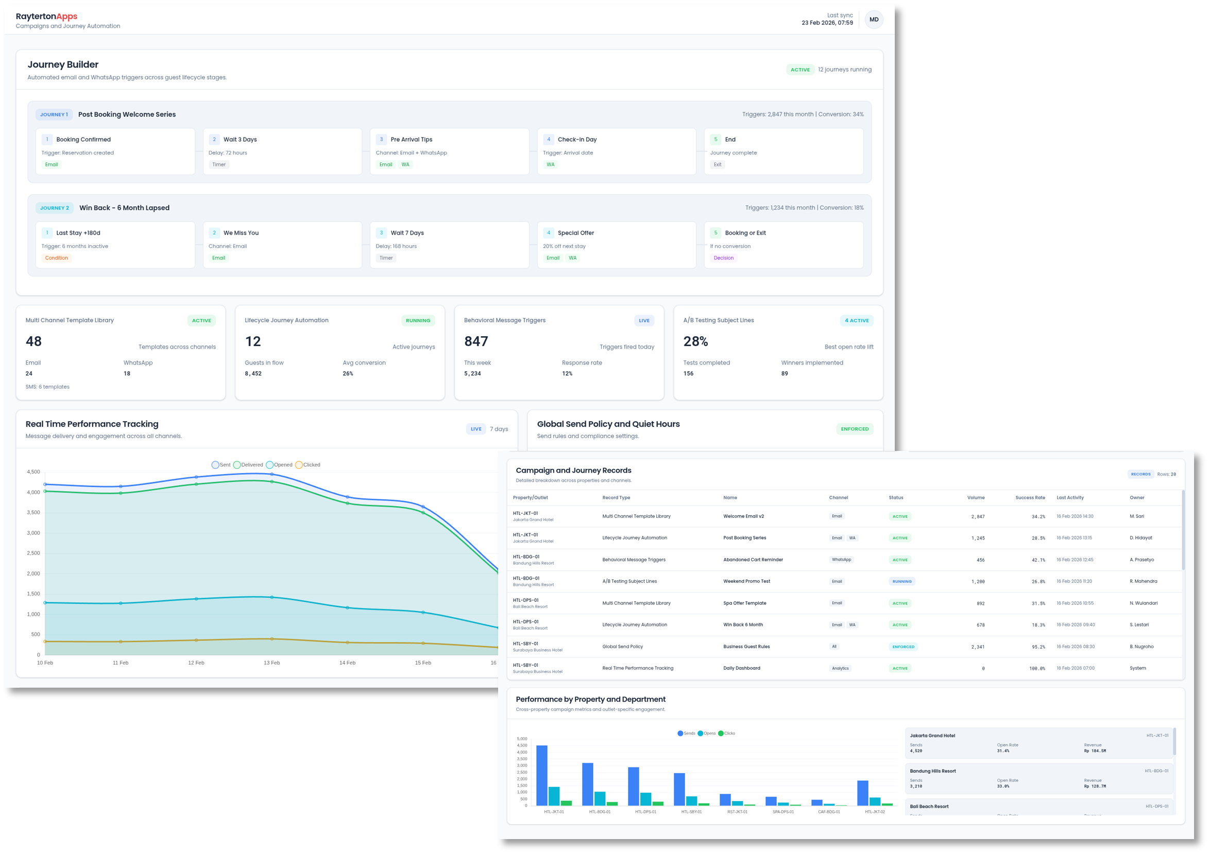Sort by Volume column header

pos(975,497)
